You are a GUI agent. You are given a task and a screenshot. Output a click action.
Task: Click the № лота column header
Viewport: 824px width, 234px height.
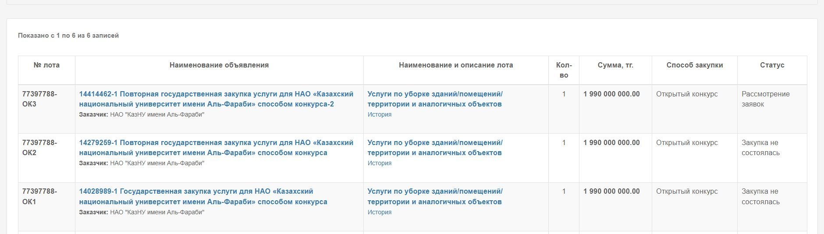[46, 65]
